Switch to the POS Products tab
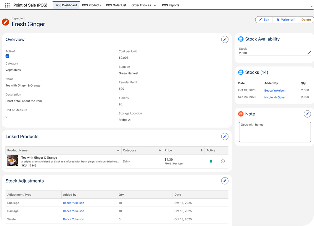Screen dimensions: 314x226 click(91, 5)
